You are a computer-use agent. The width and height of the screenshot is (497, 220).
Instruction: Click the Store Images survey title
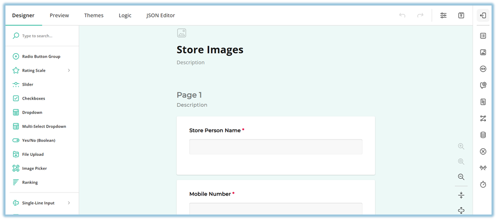[x=210, y=50]
